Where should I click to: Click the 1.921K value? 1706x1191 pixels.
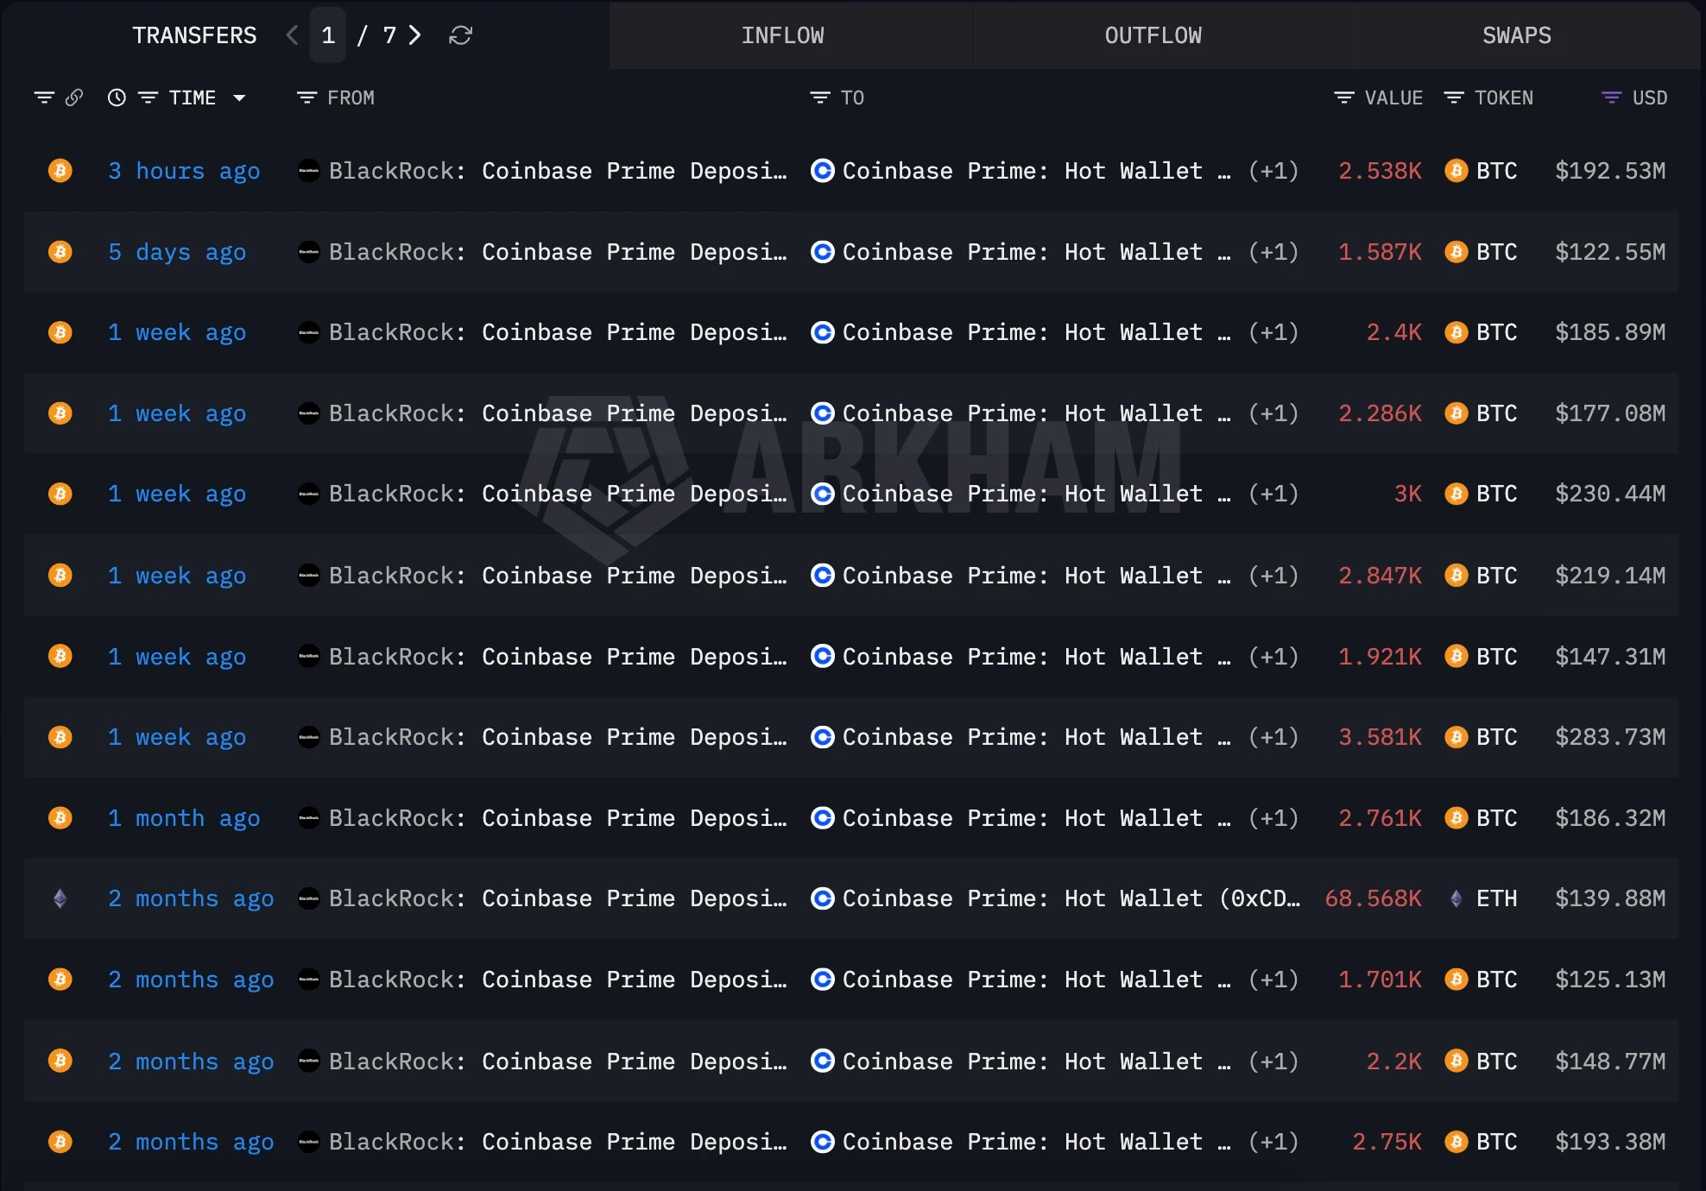pyautogui.click(x=1380, y=657)
